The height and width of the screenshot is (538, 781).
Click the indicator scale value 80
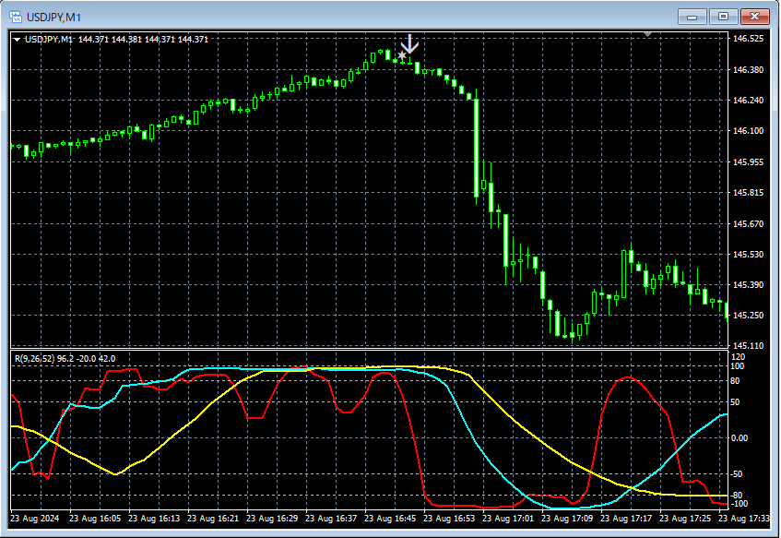(736, 381)
